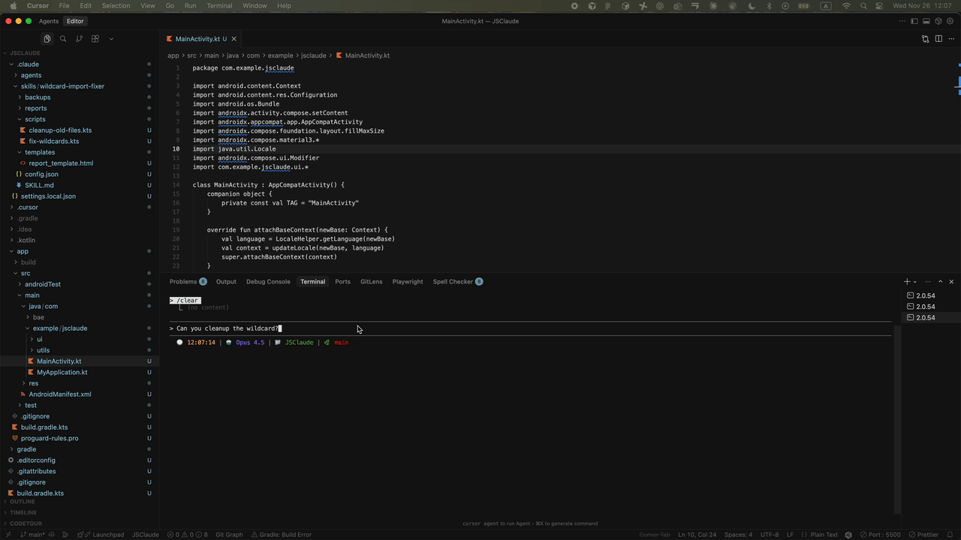Viewport: 961px width, 540px height.
Task: Open the Extensions view icon
Action: (95, 39)
